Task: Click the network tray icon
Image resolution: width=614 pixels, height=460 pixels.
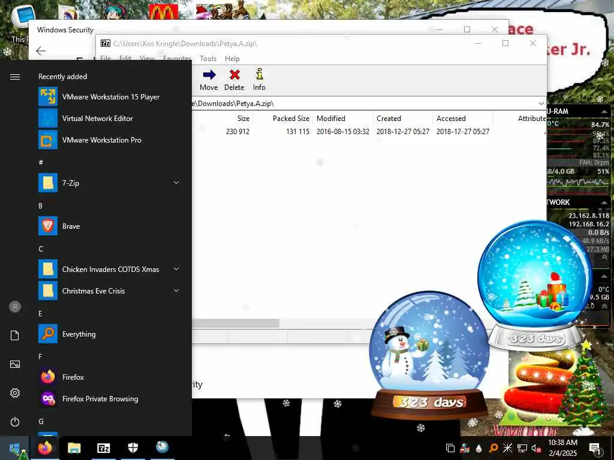Action: [x=522, y=448]
